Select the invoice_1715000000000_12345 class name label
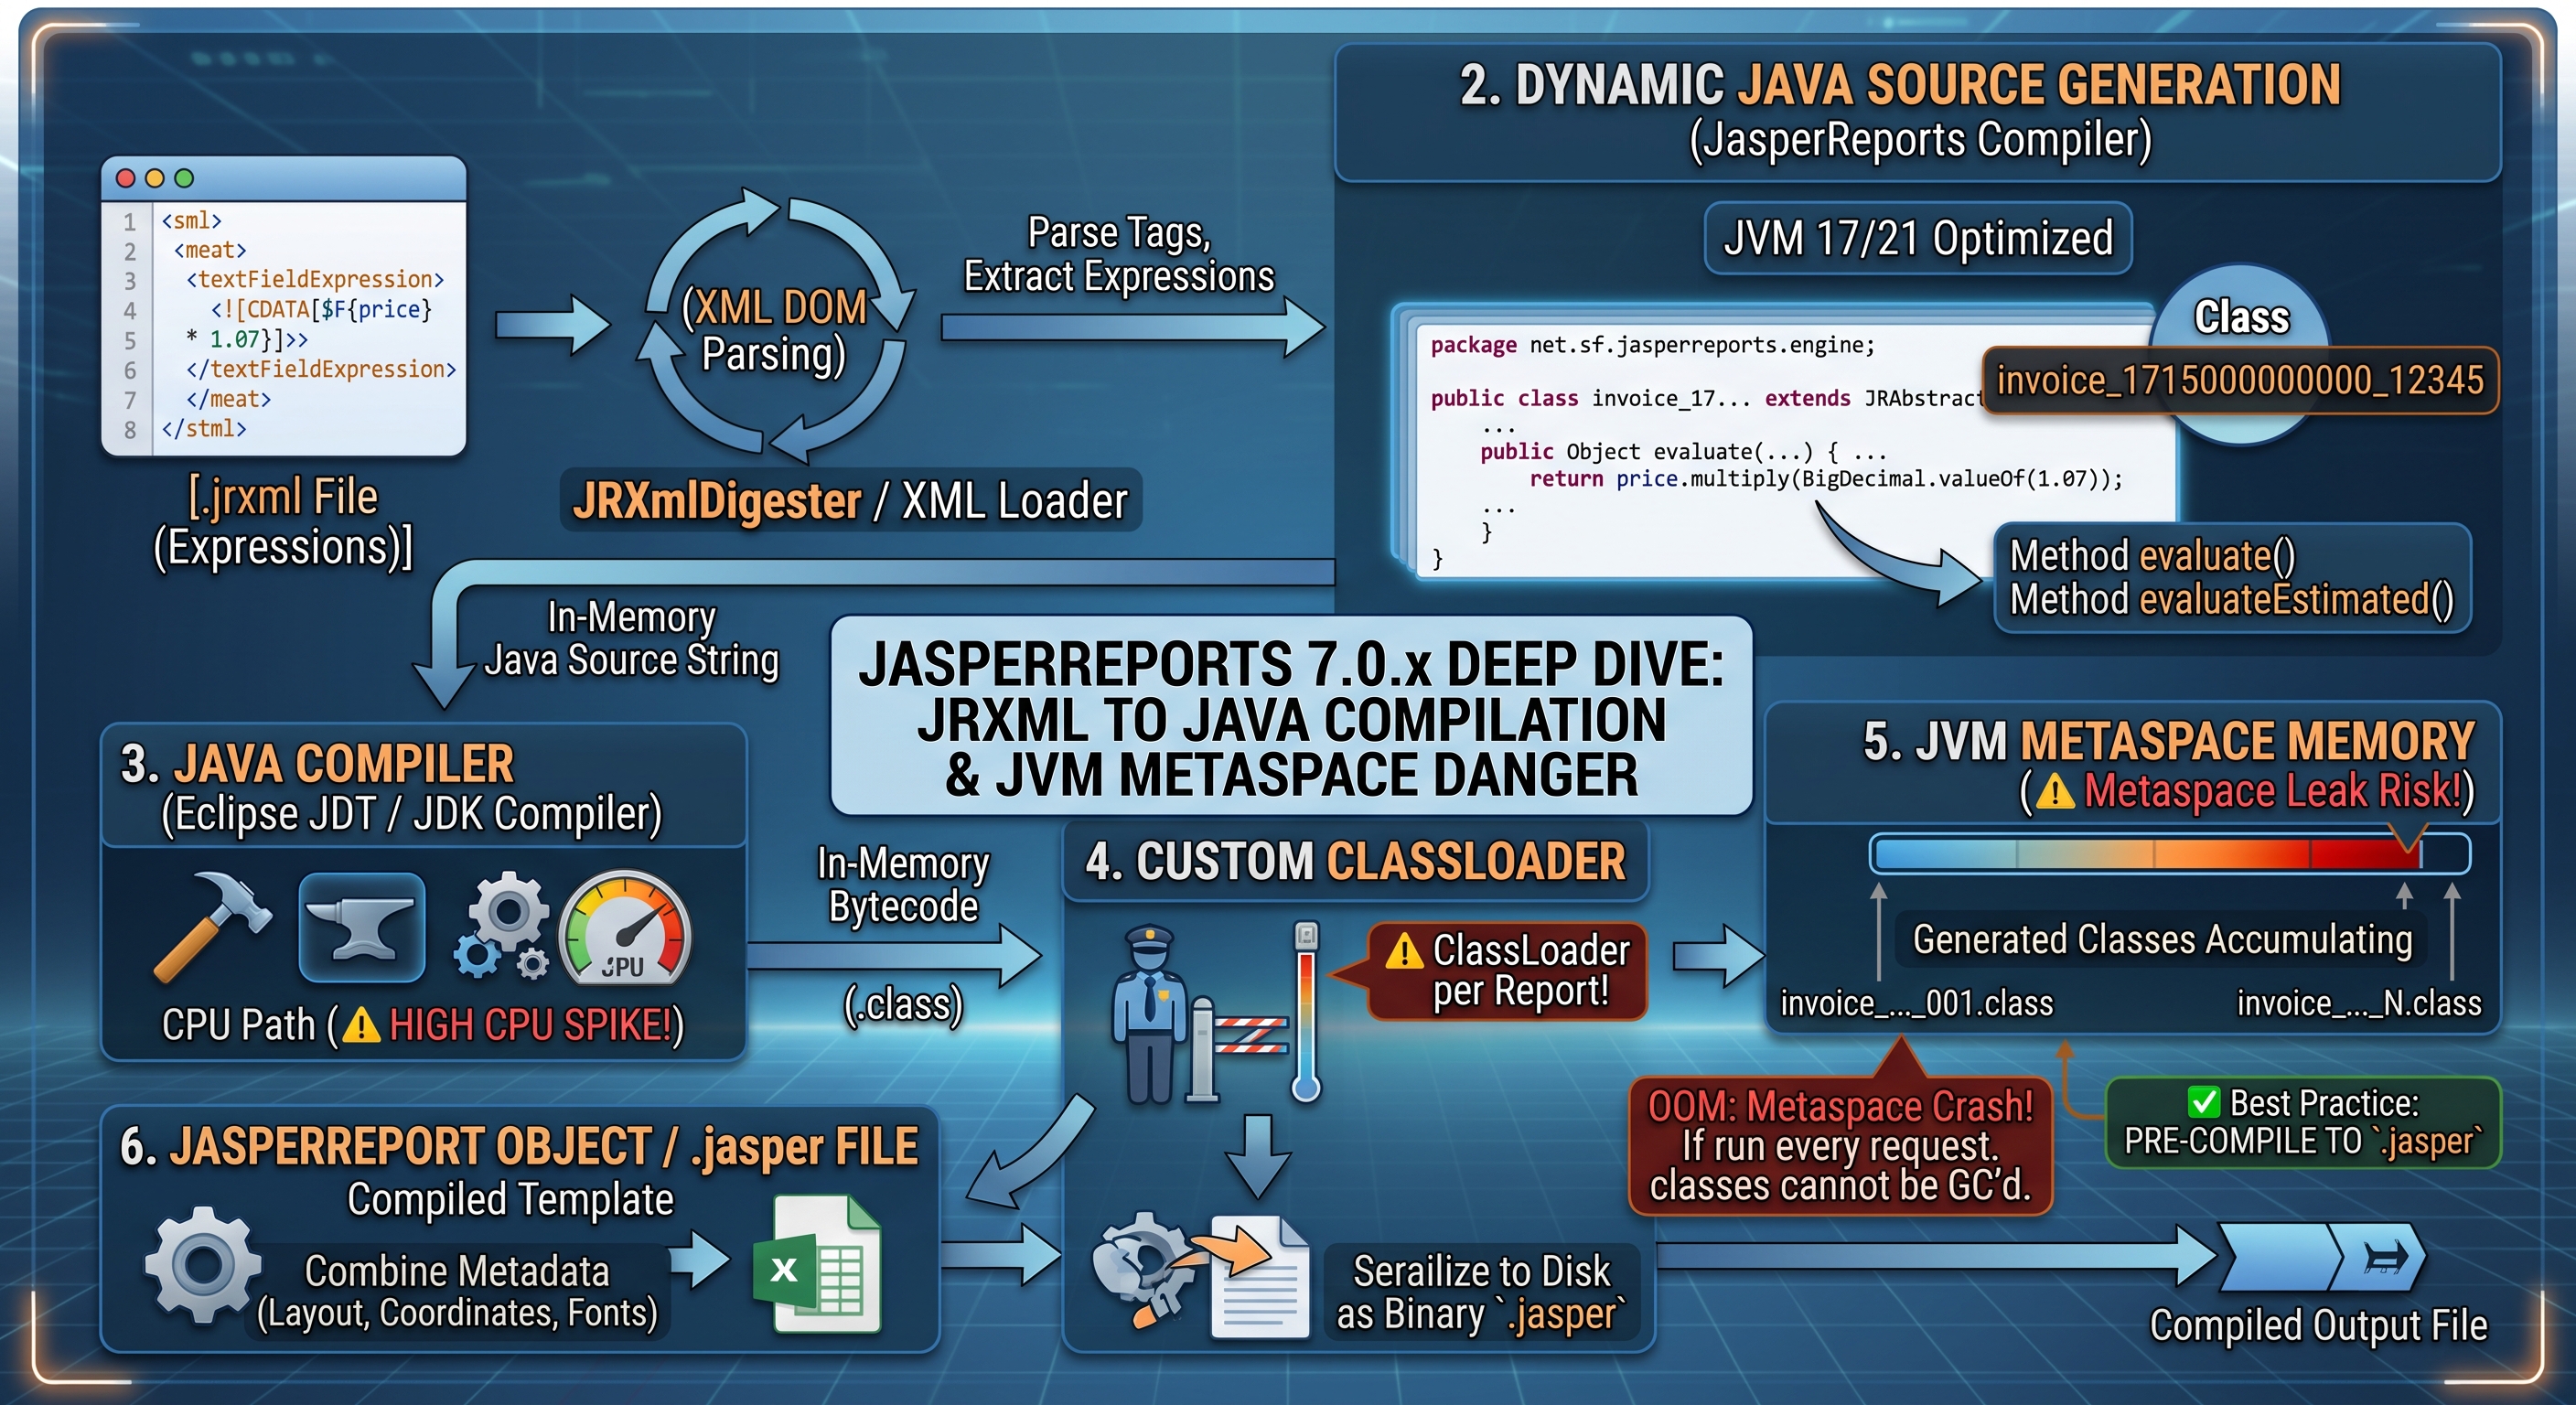The width and height of the screenshot is (2576, 1405). click(x=2240, y=380)
